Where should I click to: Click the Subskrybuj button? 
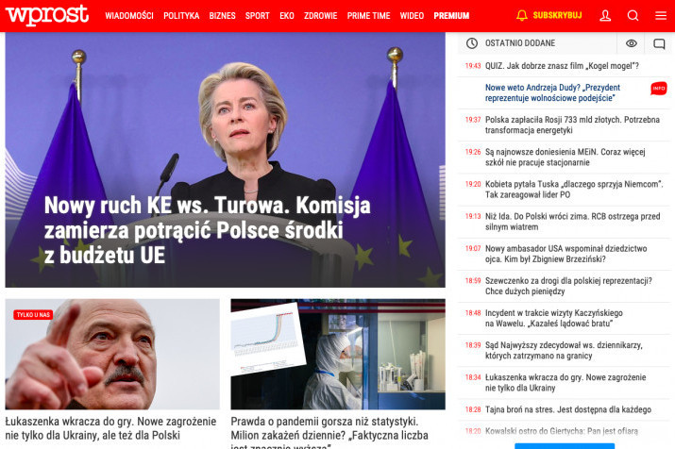pos(557,15)
